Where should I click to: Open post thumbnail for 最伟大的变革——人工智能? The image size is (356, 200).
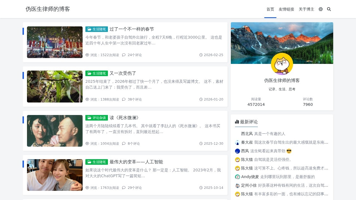pos(55,175)
